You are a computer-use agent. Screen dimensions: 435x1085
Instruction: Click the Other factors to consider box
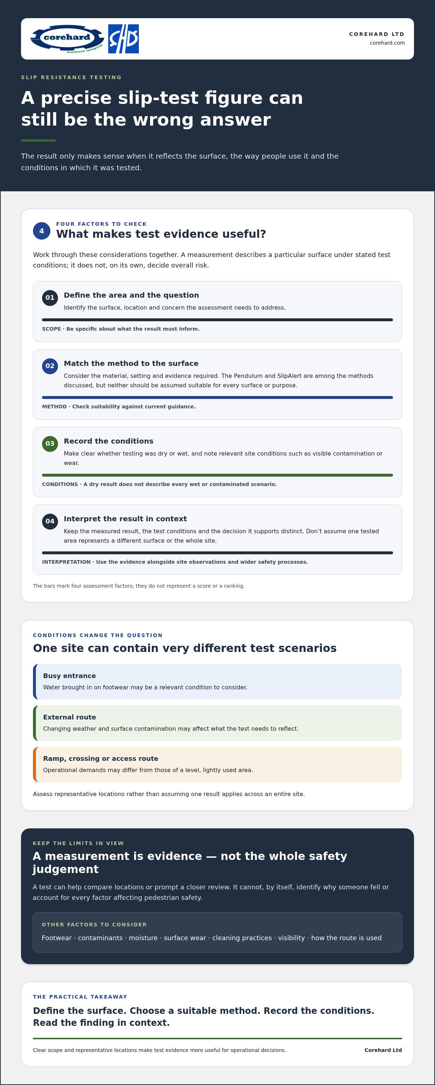pos(217,932)
